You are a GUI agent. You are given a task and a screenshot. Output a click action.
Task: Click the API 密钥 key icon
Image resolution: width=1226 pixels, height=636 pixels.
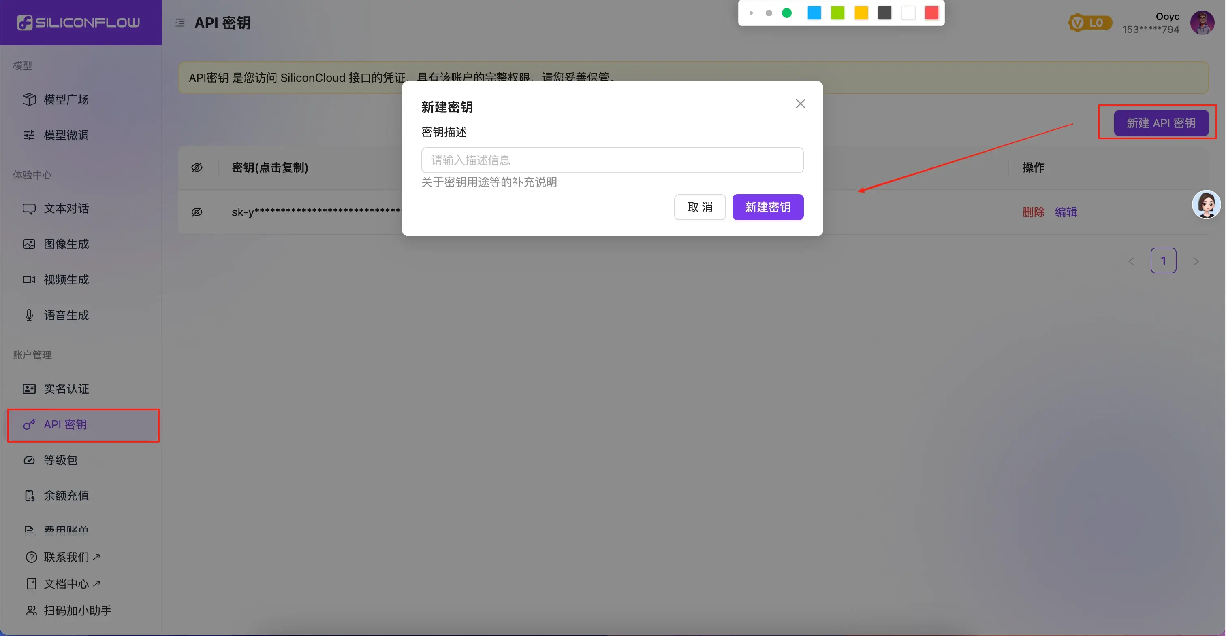[29, 424]
